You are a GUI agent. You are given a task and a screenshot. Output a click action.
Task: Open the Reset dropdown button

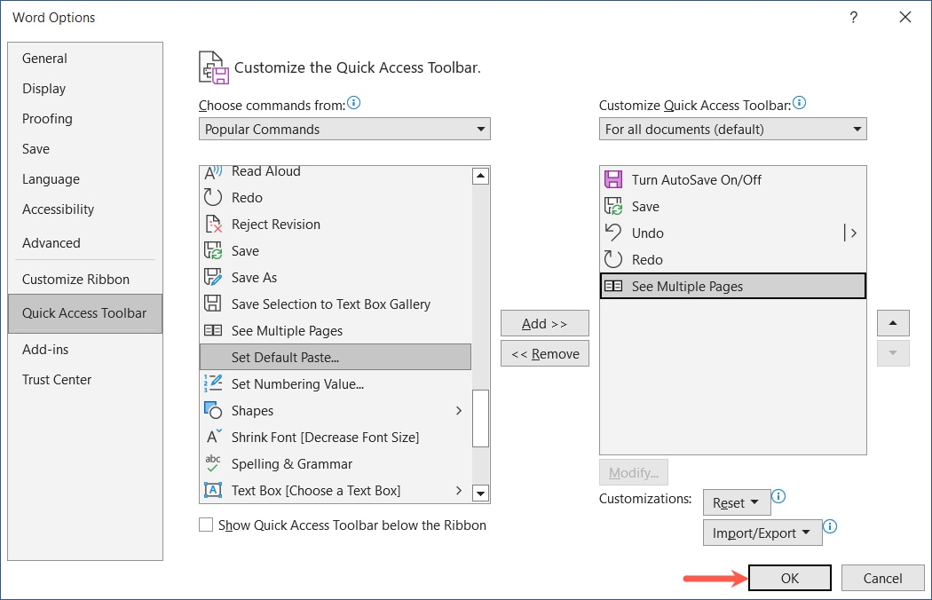[x=736, y=502]
